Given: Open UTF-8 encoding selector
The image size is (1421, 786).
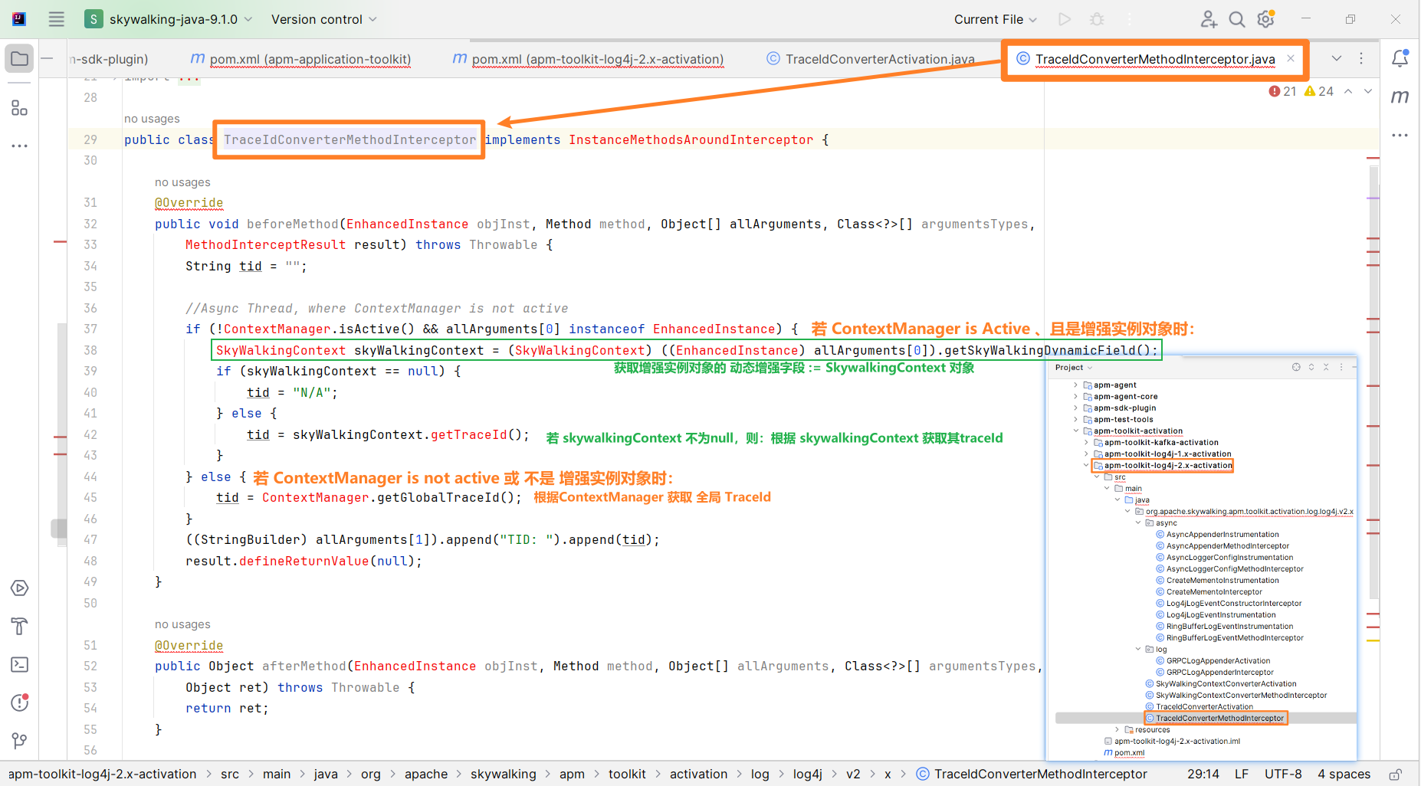Looking at the screenshot, I should [x=1283, y=775].
